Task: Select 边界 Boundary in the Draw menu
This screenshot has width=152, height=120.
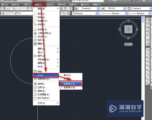Action: point(46,87)
